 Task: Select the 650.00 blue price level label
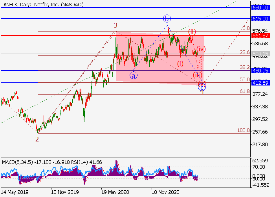coord(260,7)
